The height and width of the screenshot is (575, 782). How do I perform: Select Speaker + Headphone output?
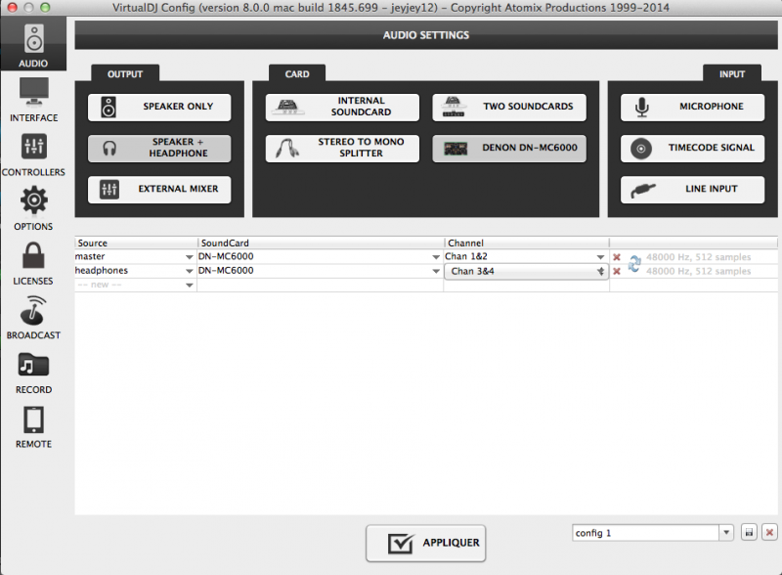click(x=159, y=148)
